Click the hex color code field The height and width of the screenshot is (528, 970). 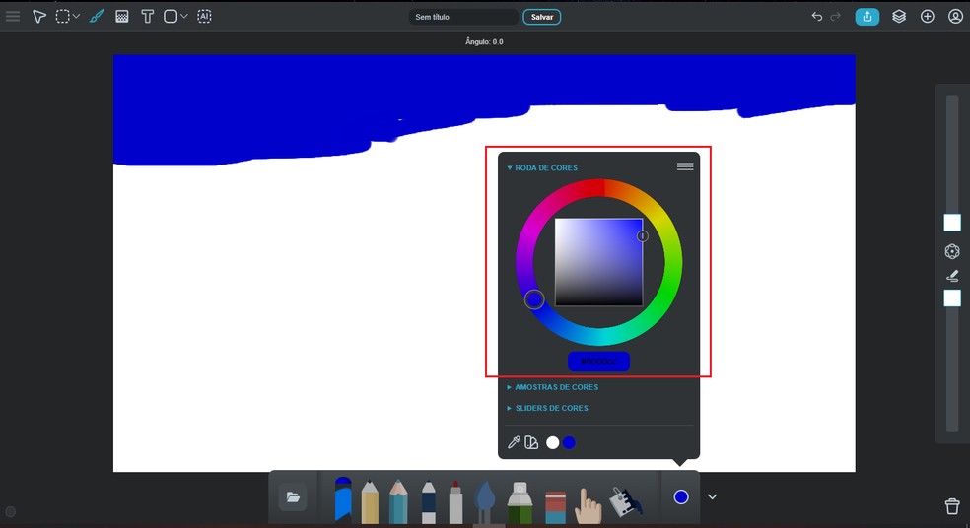pyautogui.click(x=598, y=362)
